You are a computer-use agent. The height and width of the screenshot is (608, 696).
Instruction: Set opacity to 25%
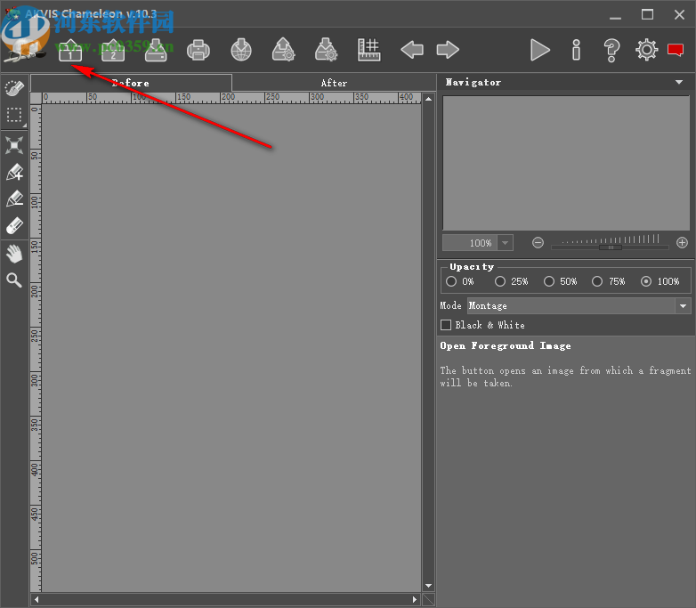pos(500,281)
